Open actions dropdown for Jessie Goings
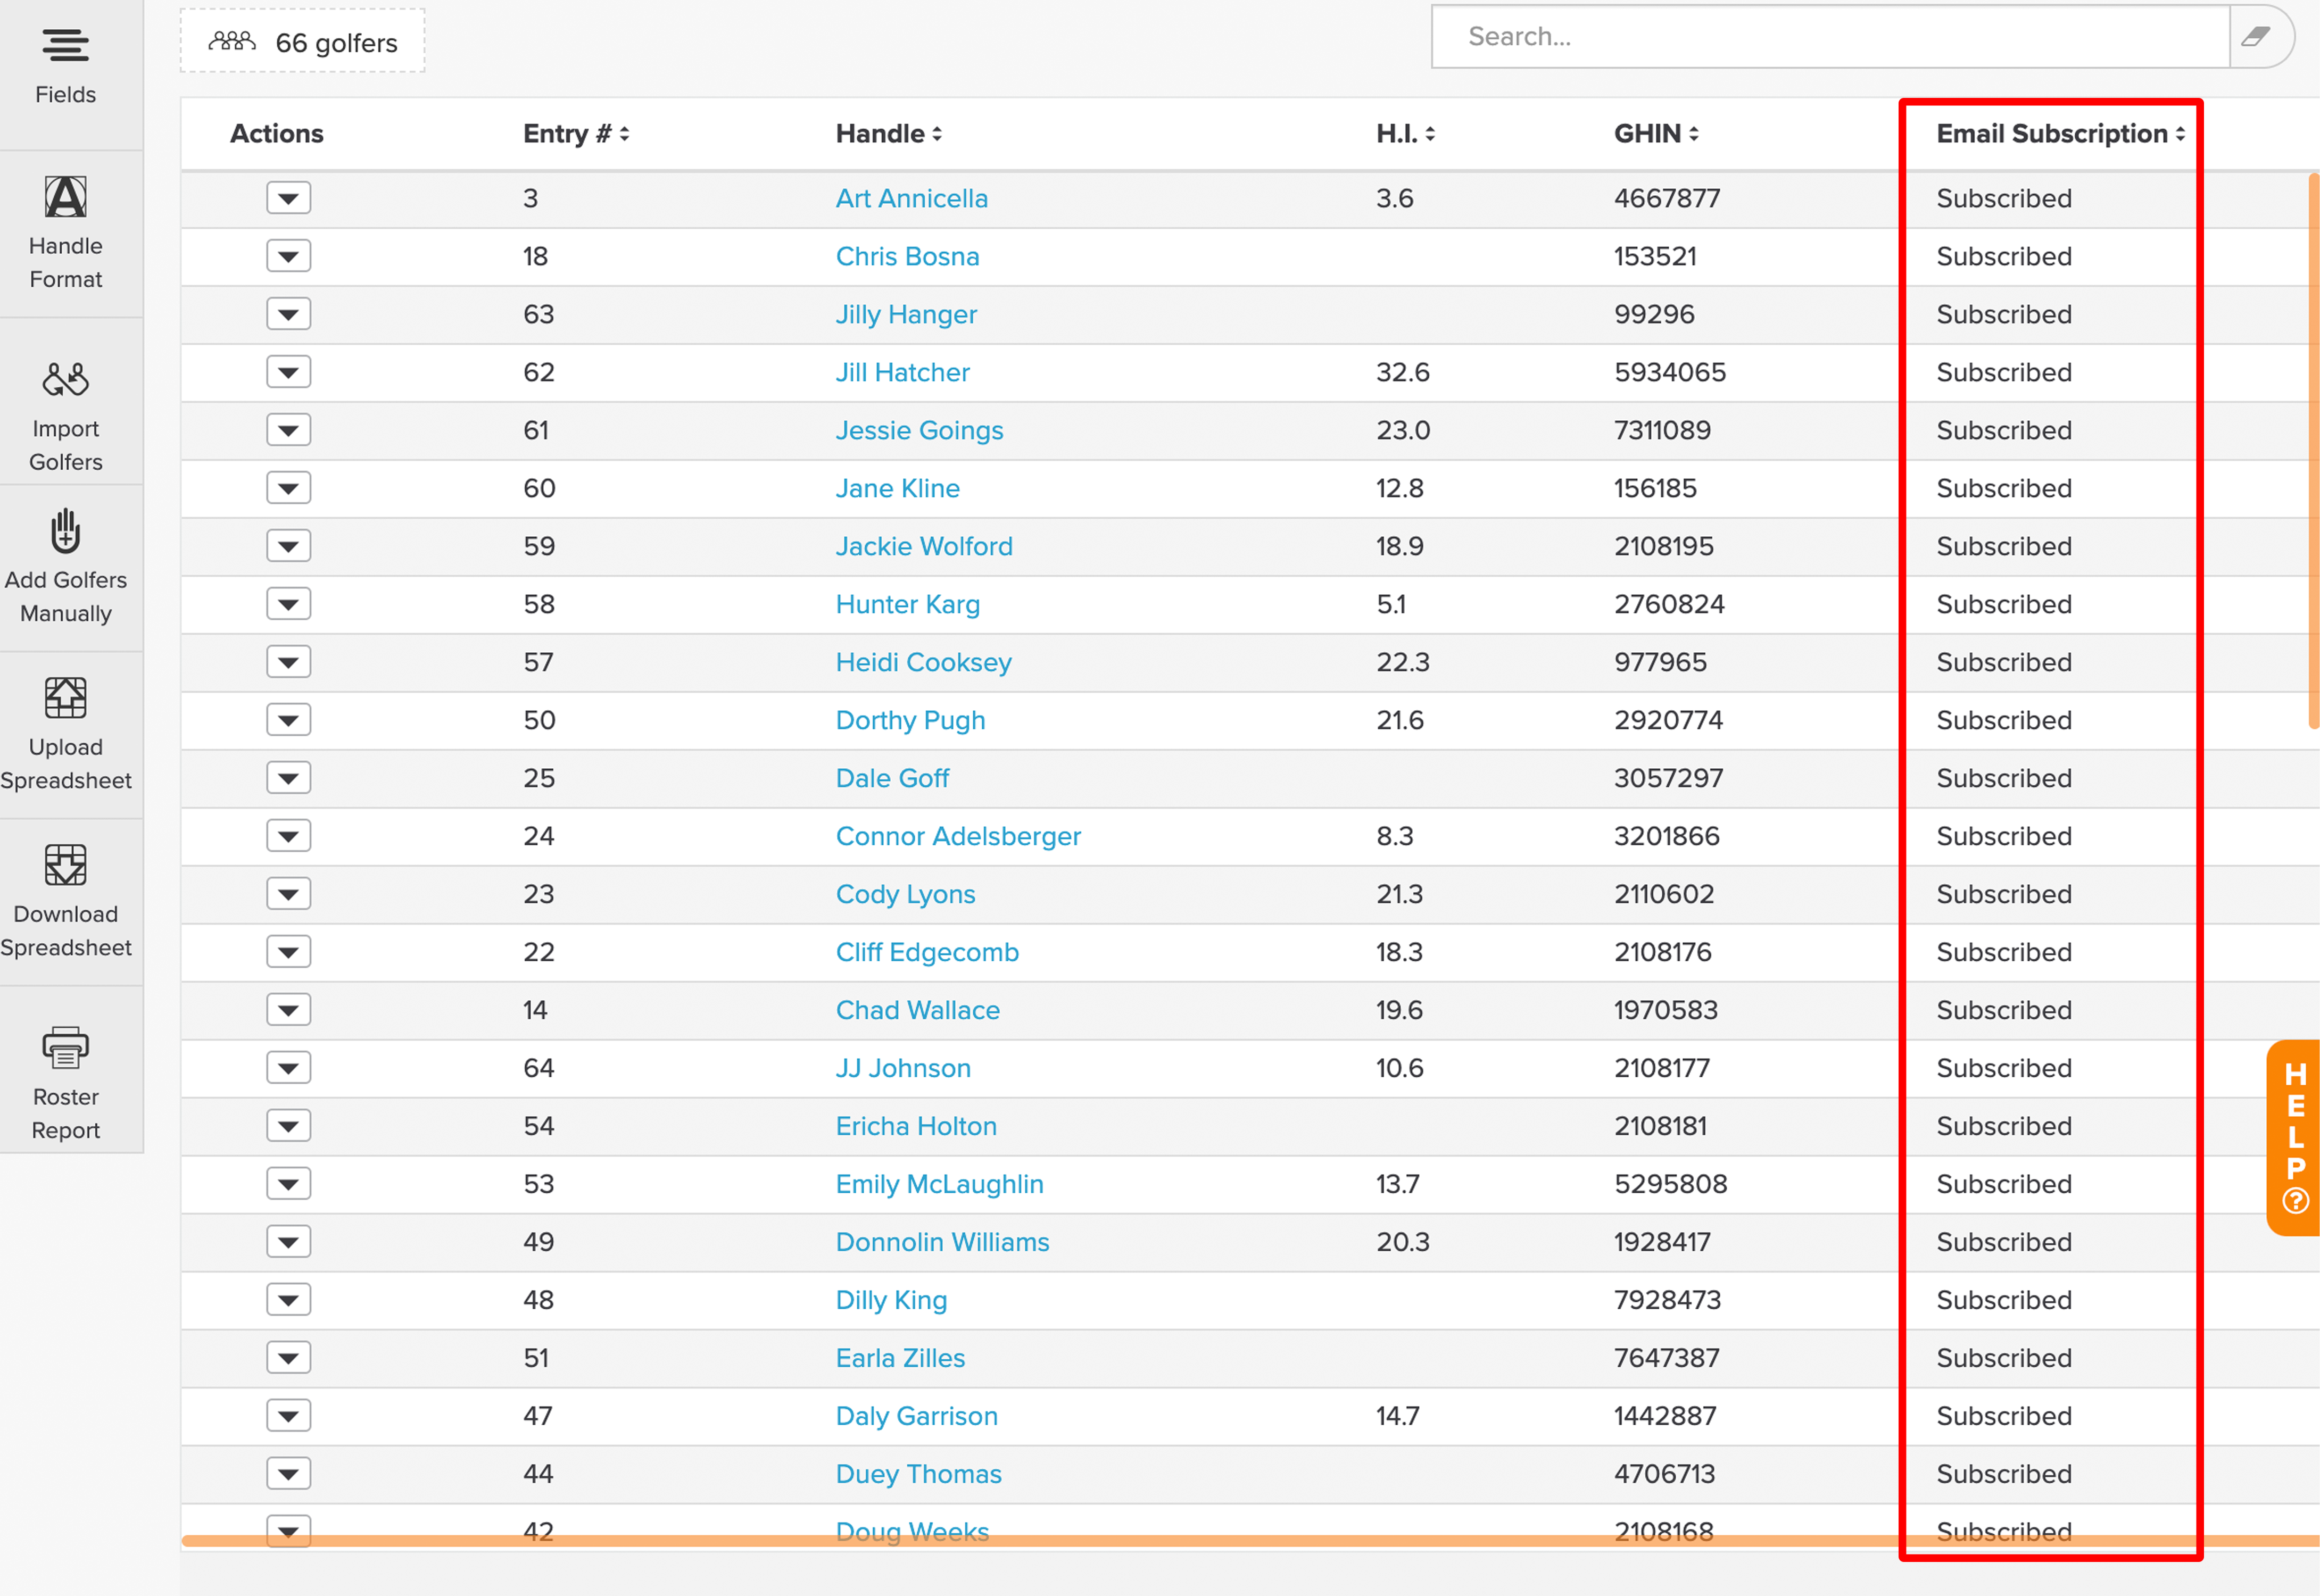Screen dimensions: 2320x1596 coord(288,430)
